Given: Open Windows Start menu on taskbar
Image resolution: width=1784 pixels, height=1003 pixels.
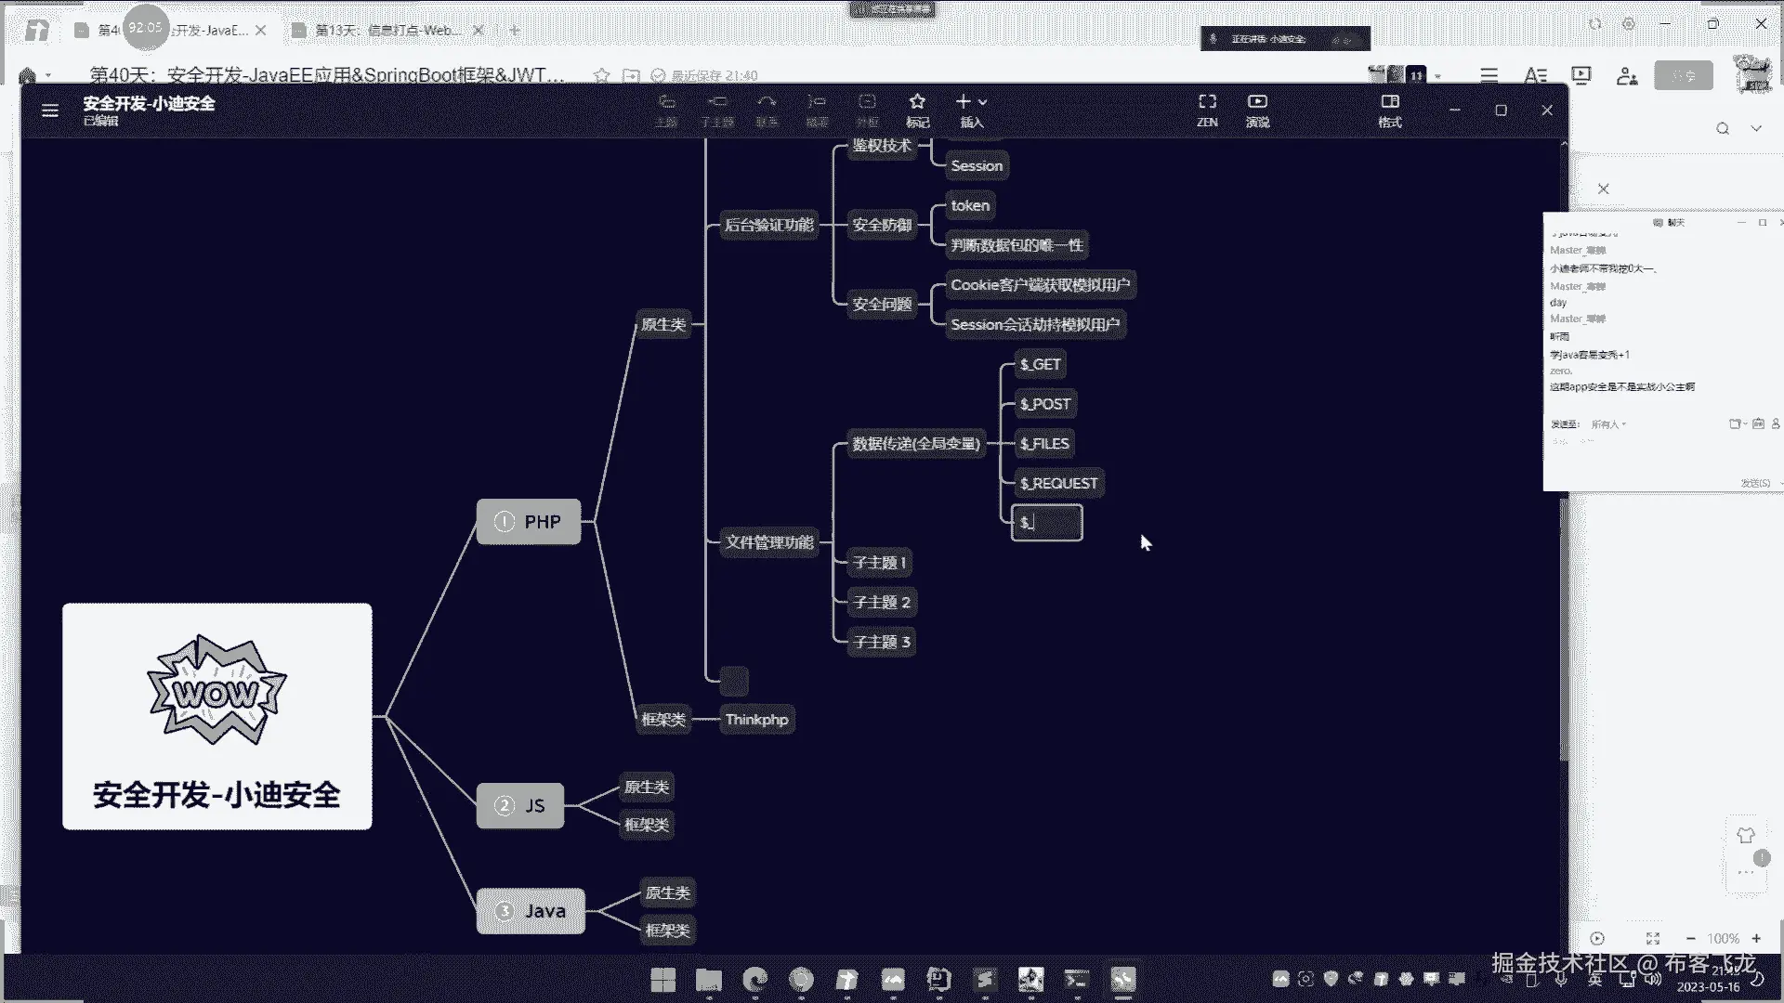Looking at the screenshot, I should [x=663, y=980].
